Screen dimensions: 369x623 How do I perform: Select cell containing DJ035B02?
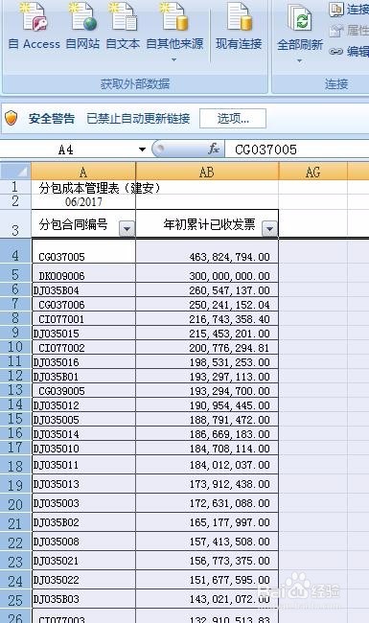(x=83, y=521)
